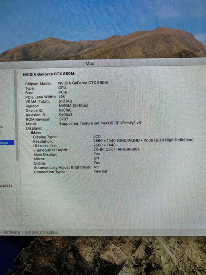Click the UI Looks like value 2560 x 1440

104,145
